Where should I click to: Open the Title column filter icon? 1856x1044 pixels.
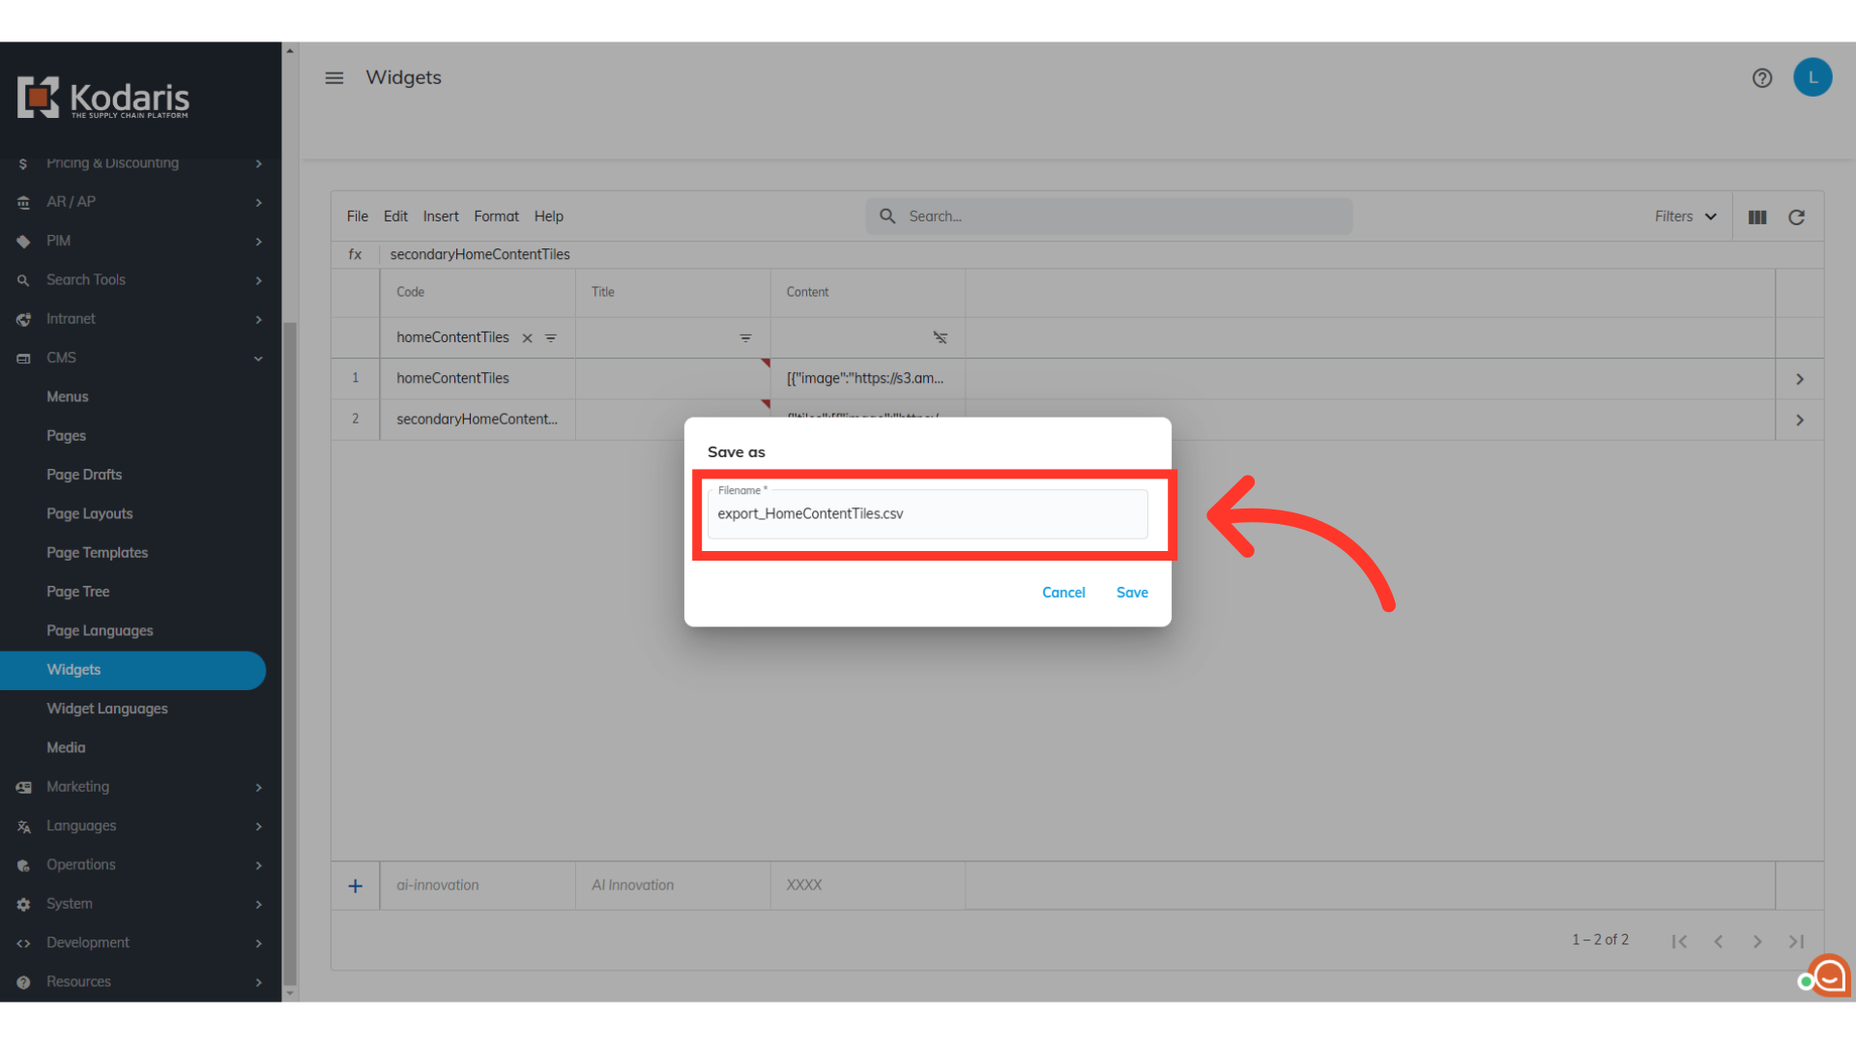tap(745, 338)
